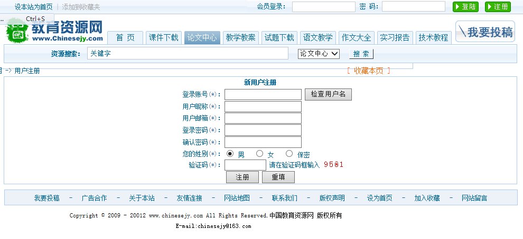
Task: Open footer link 我要投稿
Action: [x=46, y=198]
